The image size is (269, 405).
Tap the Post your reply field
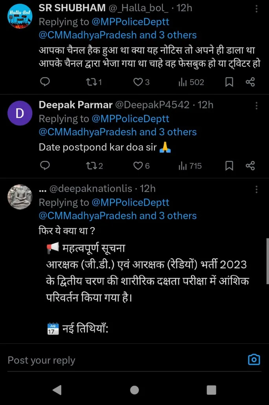tap(118, 360)
